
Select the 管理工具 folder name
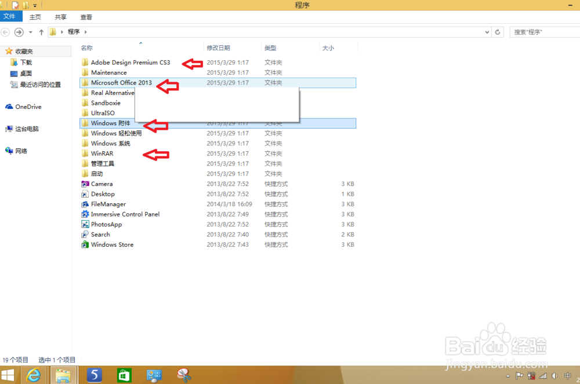[x=103, y=163]
